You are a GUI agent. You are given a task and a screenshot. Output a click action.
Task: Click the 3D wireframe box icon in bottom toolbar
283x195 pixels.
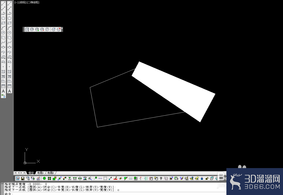[212, 179]
